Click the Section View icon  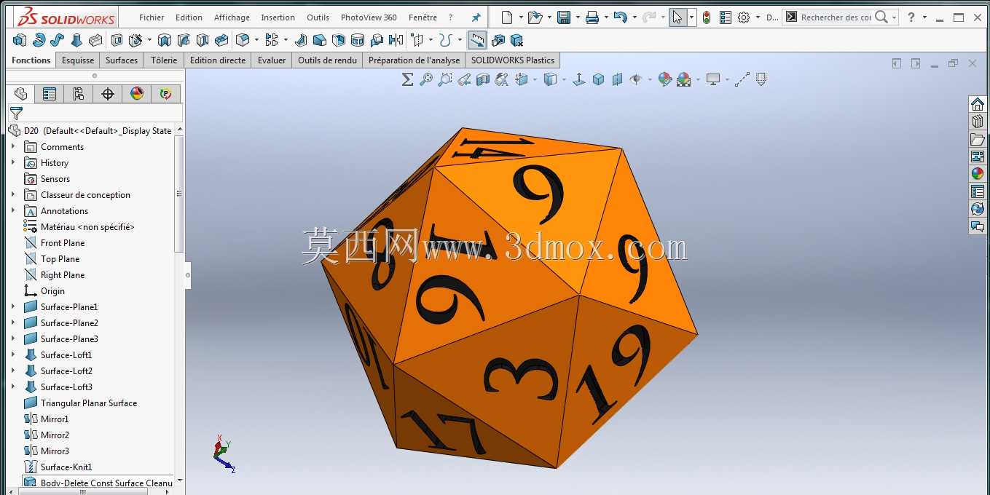(482, 79)
